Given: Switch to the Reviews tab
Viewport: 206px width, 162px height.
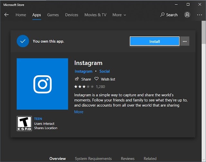Looking at the screenshot, I should point(128,158).
